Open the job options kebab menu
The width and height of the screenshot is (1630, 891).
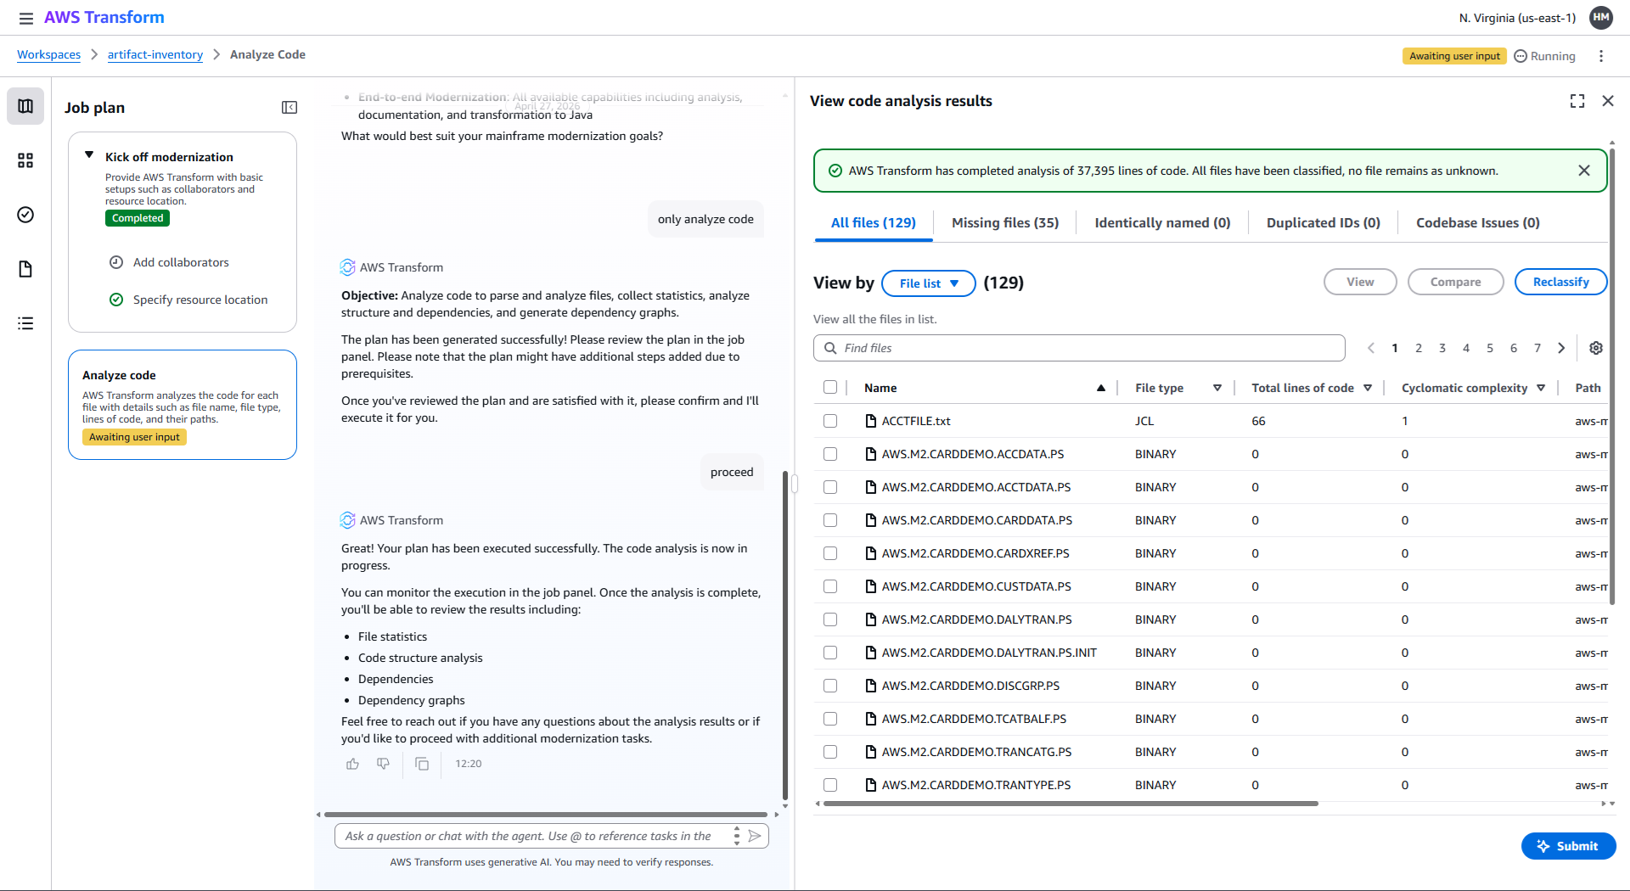click(x=1601, y=56)
